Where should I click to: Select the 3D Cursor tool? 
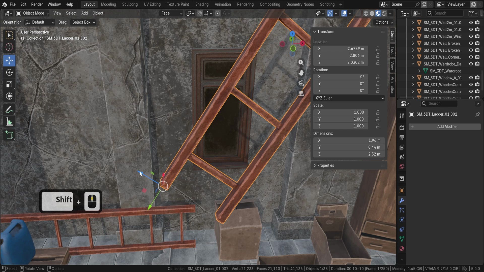9,47
